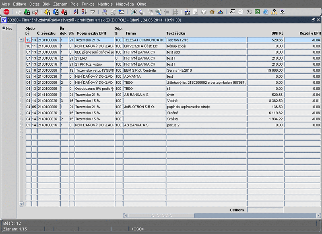Viewport: 322px width, 234px height.
Task: Export data with the Excel icon
Action: pos(257,12)
